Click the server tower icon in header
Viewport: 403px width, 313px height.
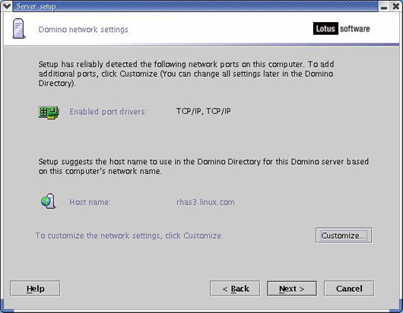(x=19, y=29)
